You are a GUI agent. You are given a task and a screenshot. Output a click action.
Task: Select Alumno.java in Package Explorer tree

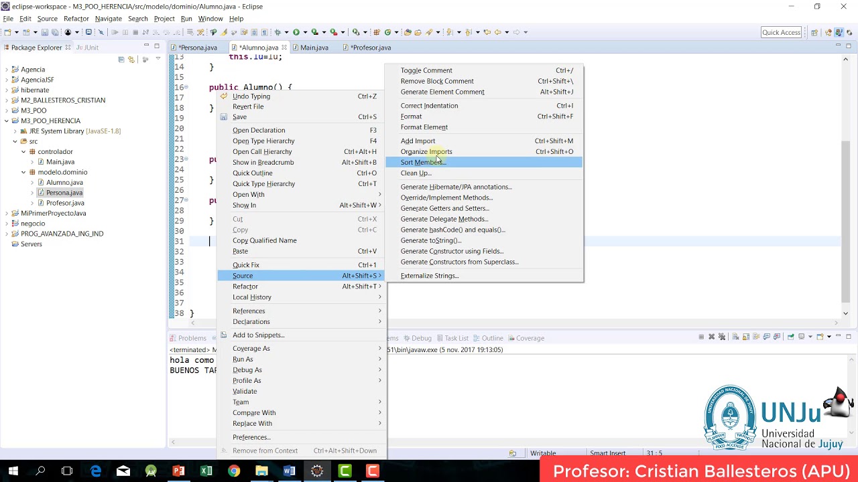coord(64,182)
